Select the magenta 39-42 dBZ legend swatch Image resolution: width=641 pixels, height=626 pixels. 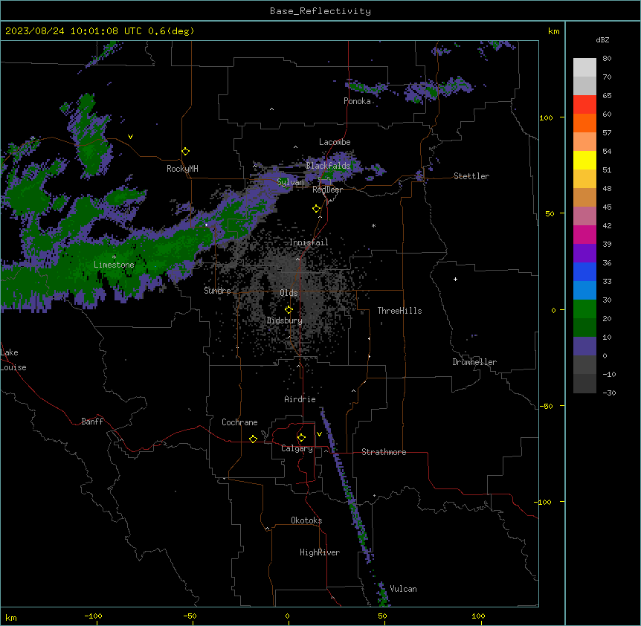(x=584, y=234)
